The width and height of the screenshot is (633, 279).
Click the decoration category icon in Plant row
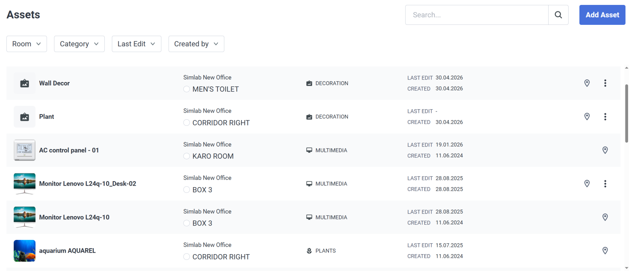click(x=309, y=117)
